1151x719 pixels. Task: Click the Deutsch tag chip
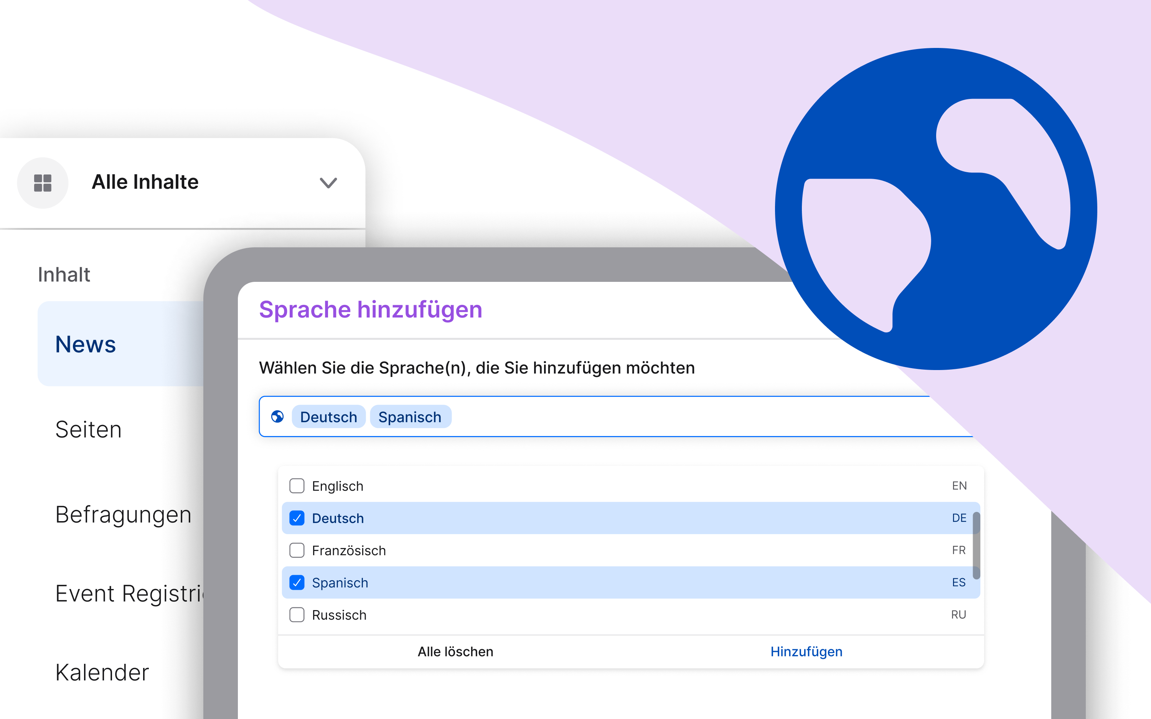pos(329,416)
